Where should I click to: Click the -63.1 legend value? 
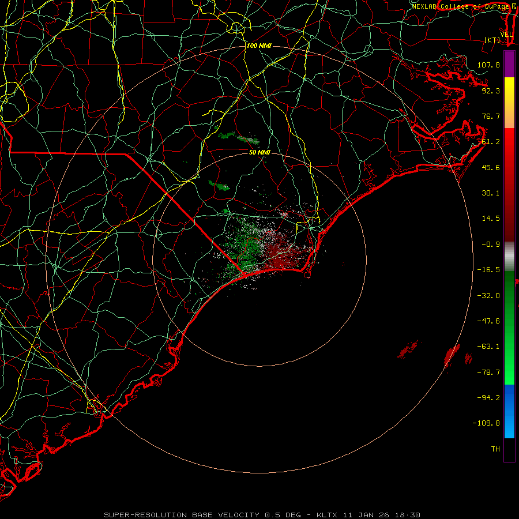488,347
